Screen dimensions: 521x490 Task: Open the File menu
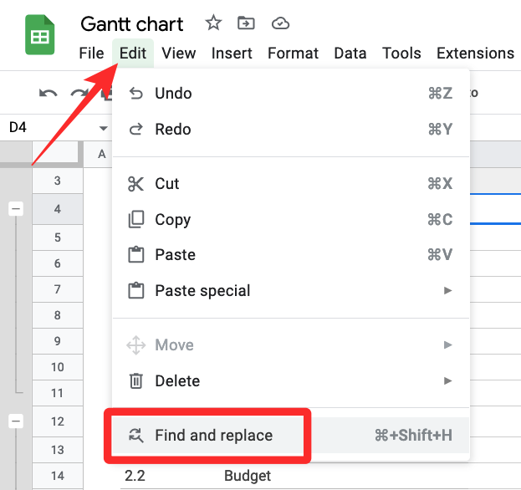click(91, 54)
